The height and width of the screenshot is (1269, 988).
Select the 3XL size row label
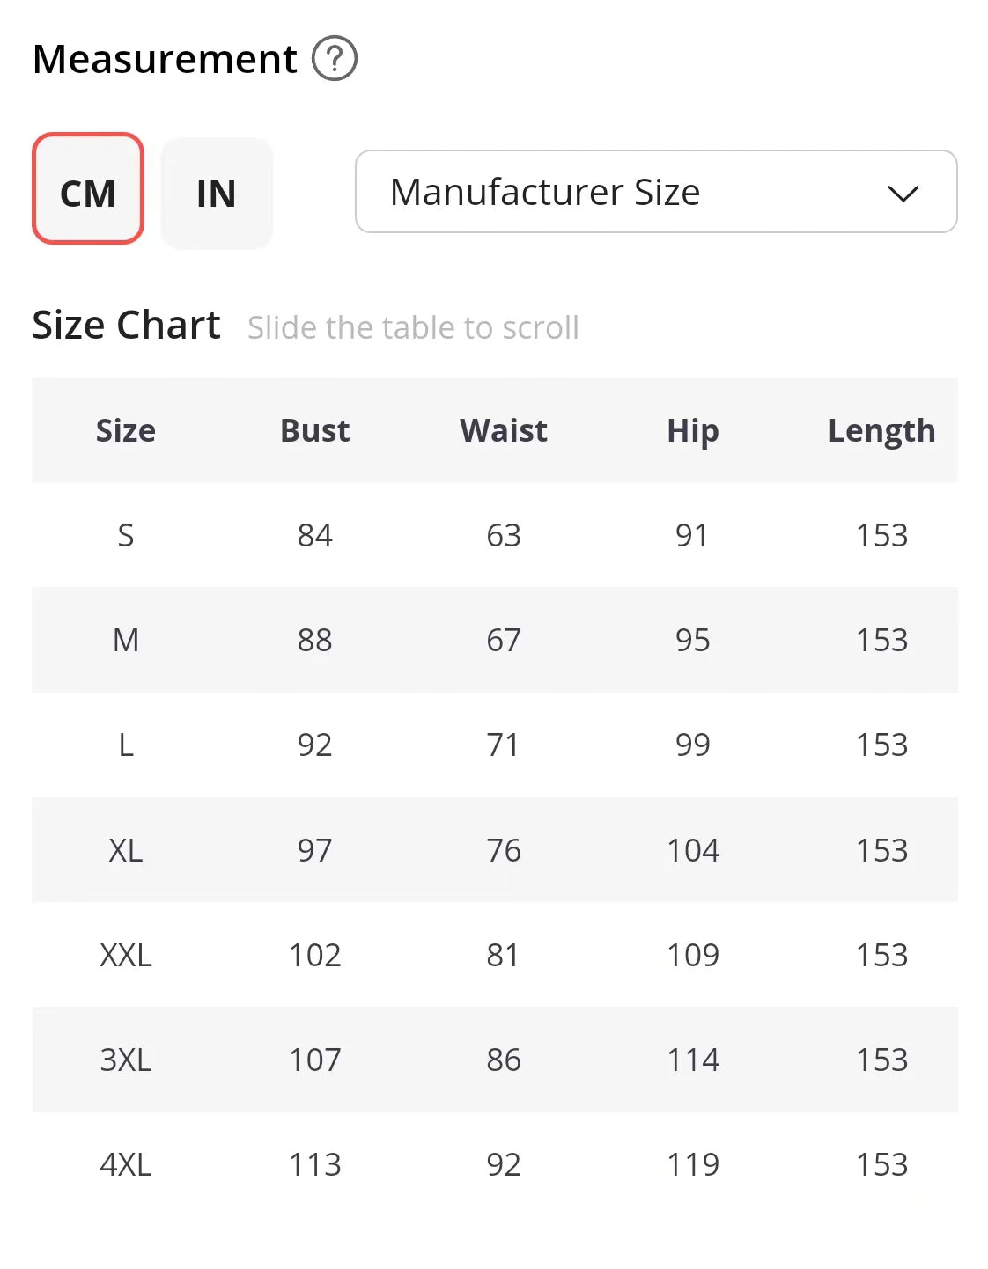point(126,1060)
